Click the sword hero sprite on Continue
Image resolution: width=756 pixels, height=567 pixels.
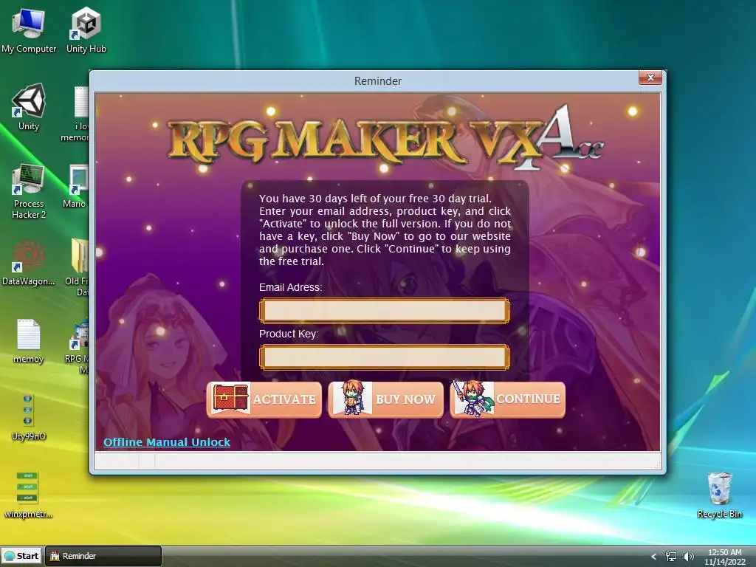pyautogui.click(x=473, y=398)
